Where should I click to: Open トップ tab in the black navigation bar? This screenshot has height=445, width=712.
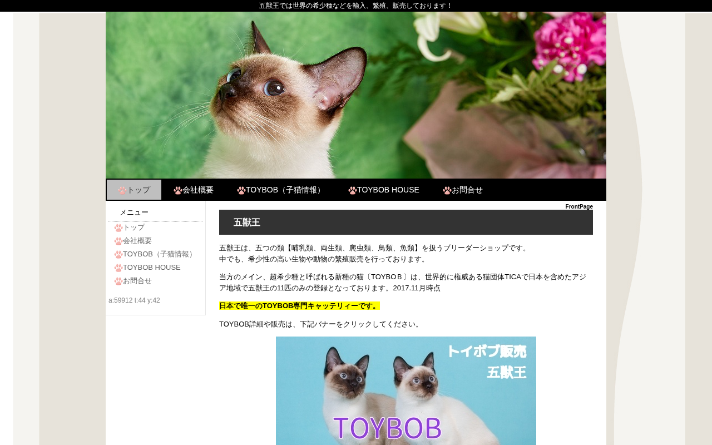(x=134, y=190)
